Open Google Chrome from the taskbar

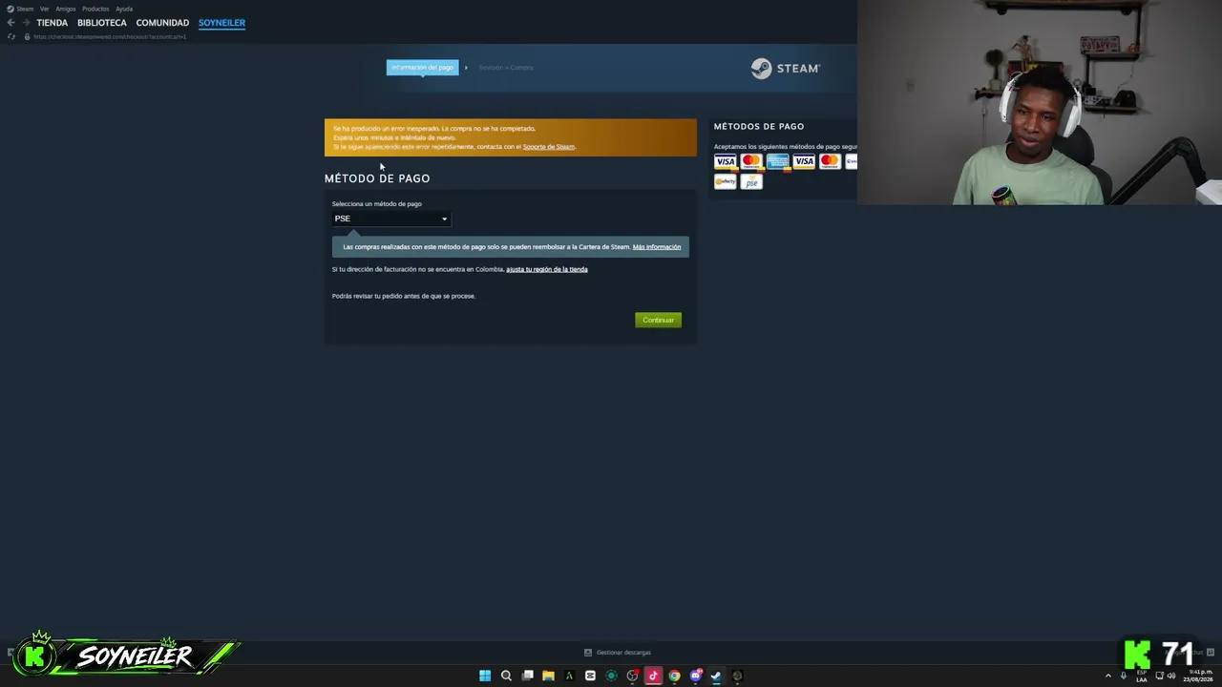[x=674, y=676]
